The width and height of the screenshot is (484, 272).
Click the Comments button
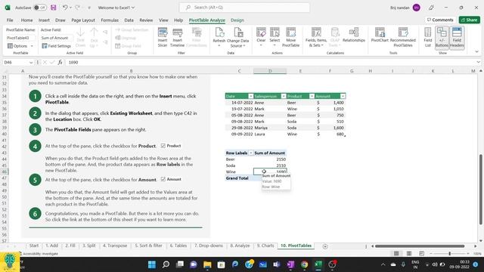click(x=440, y=20)
